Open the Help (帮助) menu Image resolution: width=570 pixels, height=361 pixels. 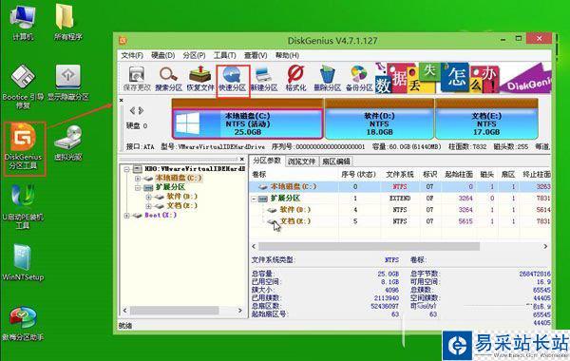[x=287, y=55]
